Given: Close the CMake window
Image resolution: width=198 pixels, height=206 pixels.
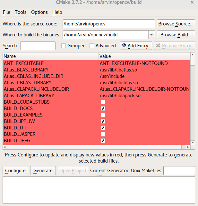Looking at the screenshot, I should click(x=192, y=3).
